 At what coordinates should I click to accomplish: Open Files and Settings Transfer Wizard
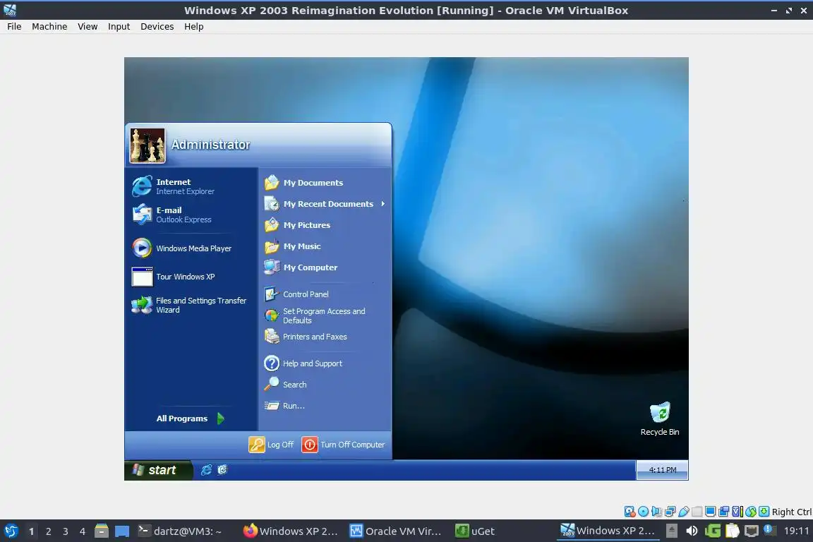coord(191,305)
